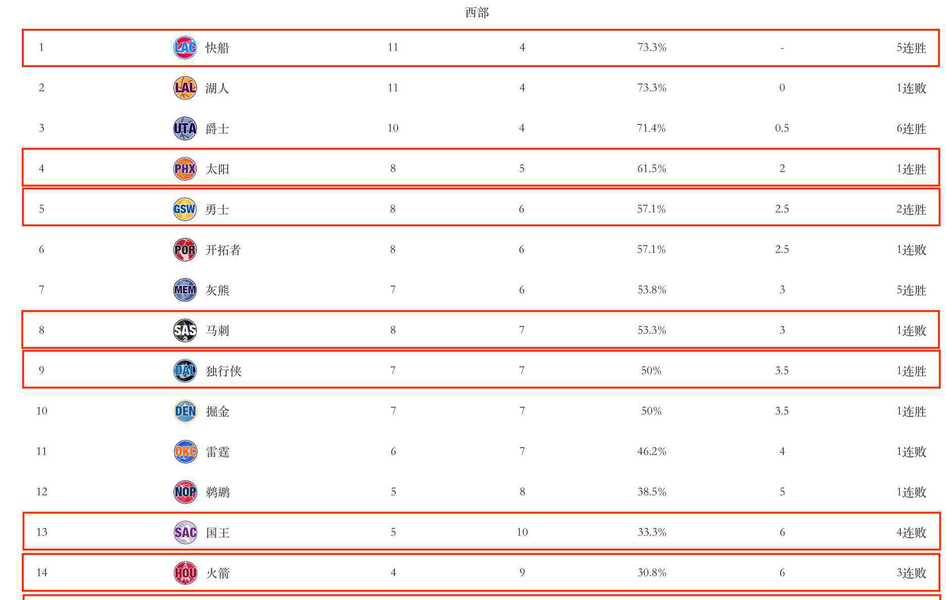The image size is (946, 600).
Task: Open the 快船 team name link
Action: coord(217,48)
